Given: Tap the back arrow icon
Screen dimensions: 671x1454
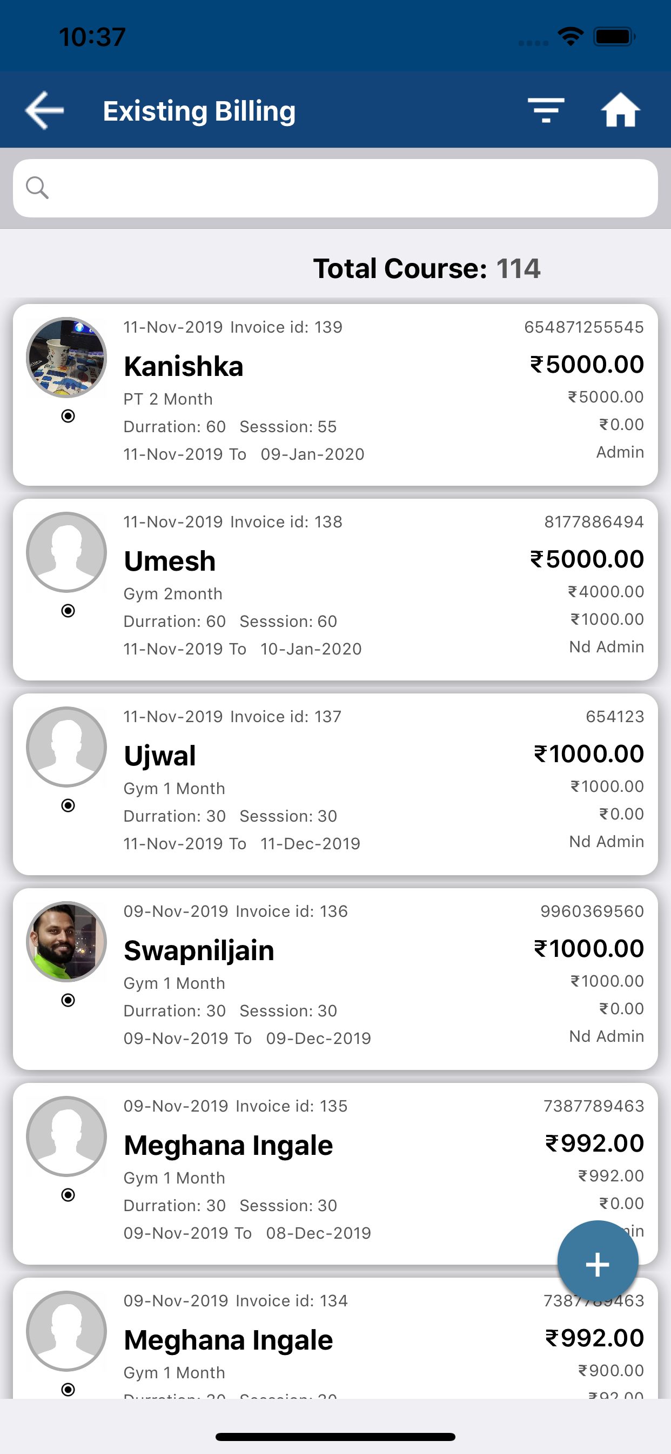Looking at the screenshot, I should (x=44, y=111).
